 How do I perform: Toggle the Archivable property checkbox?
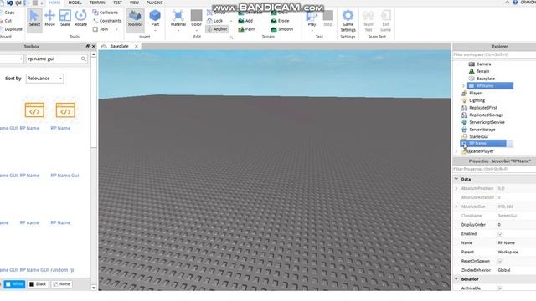[500, 288]
